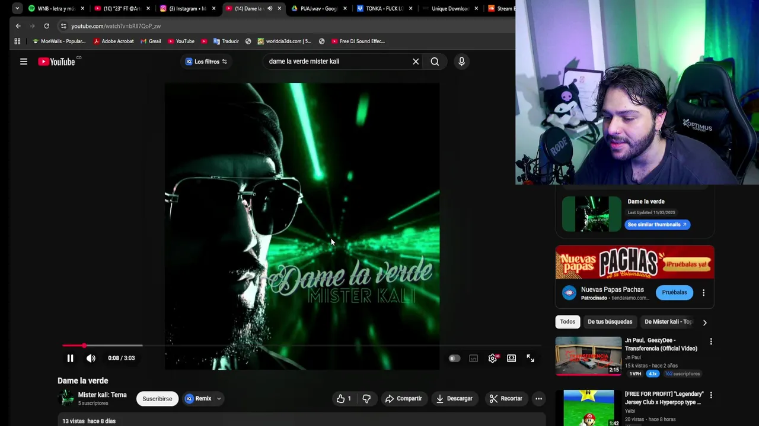Share the video via Compartir

tap(403, 399)
